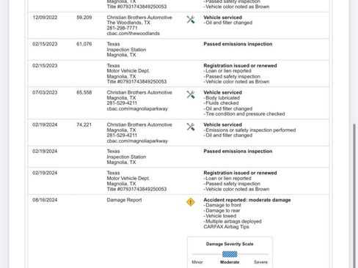Click the Severe label on severity scale
358x268 pixels.
point(260,262)
